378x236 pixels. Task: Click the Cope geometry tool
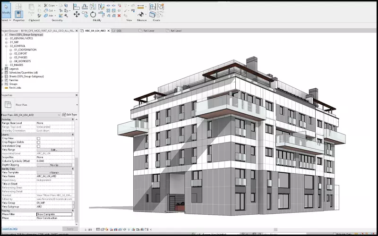click(x=50, y=5)
